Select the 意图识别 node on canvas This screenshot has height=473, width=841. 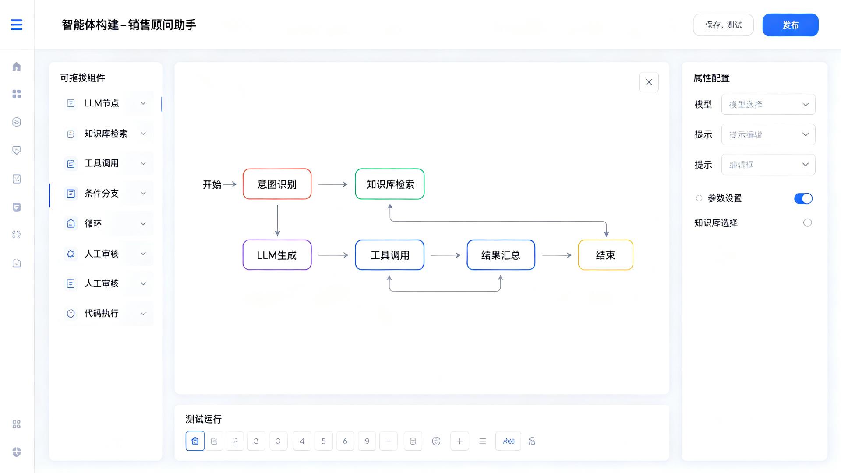click(x=277, y=184)
